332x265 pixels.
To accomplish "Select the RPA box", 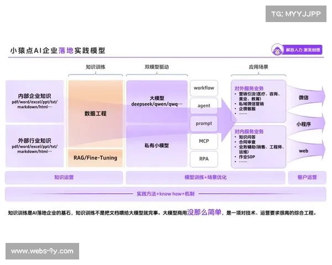I will point(204,159).
